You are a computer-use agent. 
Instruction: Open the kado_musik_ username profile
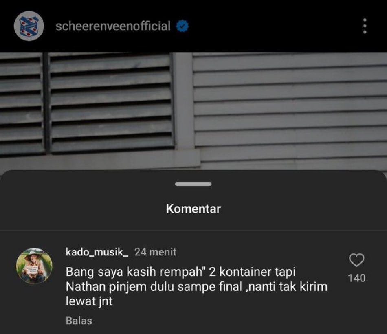[97, 252]
